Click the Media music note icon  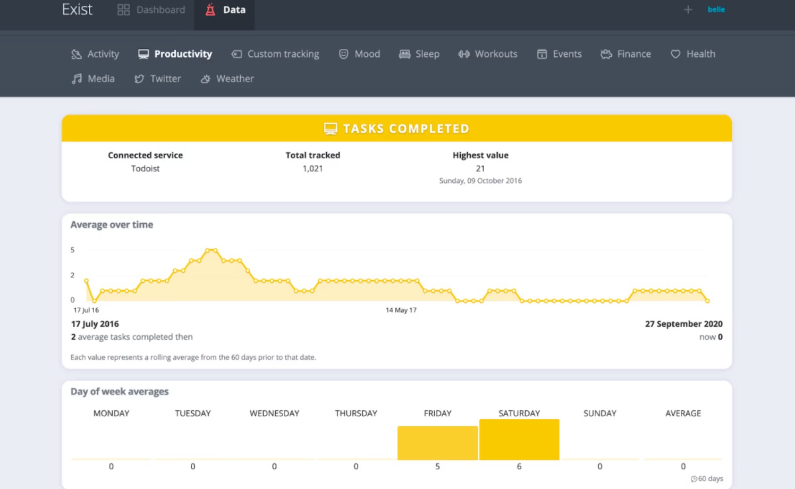point(77,79)
